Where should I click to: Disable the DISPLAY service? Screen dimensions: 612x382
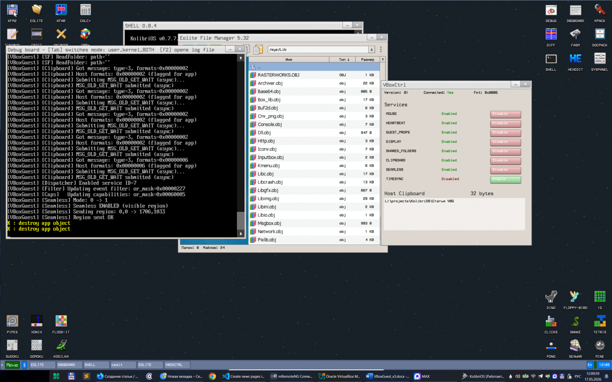click(x=505, y=142)
